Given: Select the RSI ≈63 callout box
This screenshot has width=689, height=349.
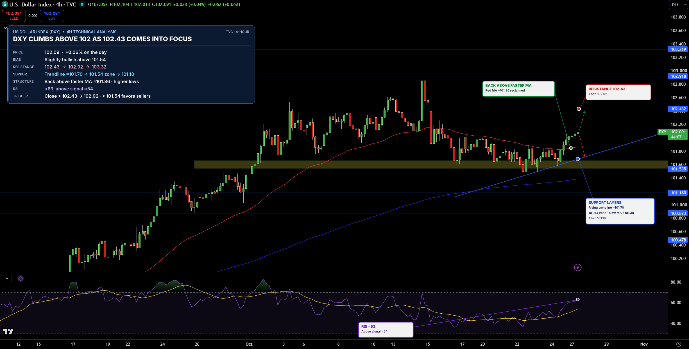Looking at the screenshot, I should point(386,330).
